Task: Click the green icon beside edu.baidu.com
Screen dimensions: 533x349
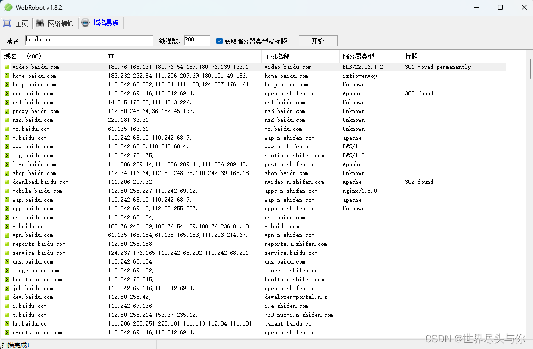Action: (x=7, y=93)
